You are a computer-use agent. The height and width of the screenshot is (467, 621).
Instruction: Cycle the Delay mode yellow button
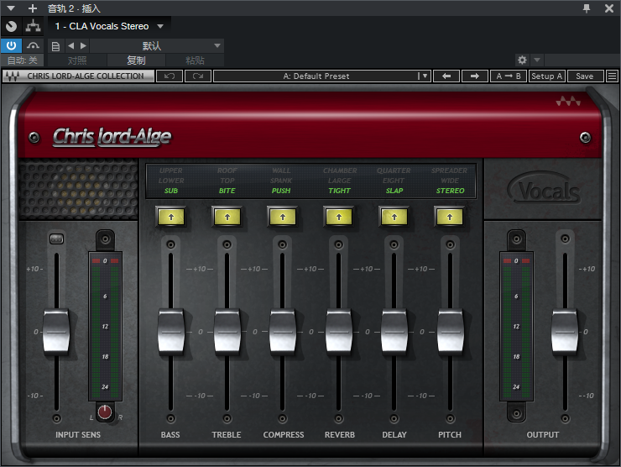[x=394, y=218]
